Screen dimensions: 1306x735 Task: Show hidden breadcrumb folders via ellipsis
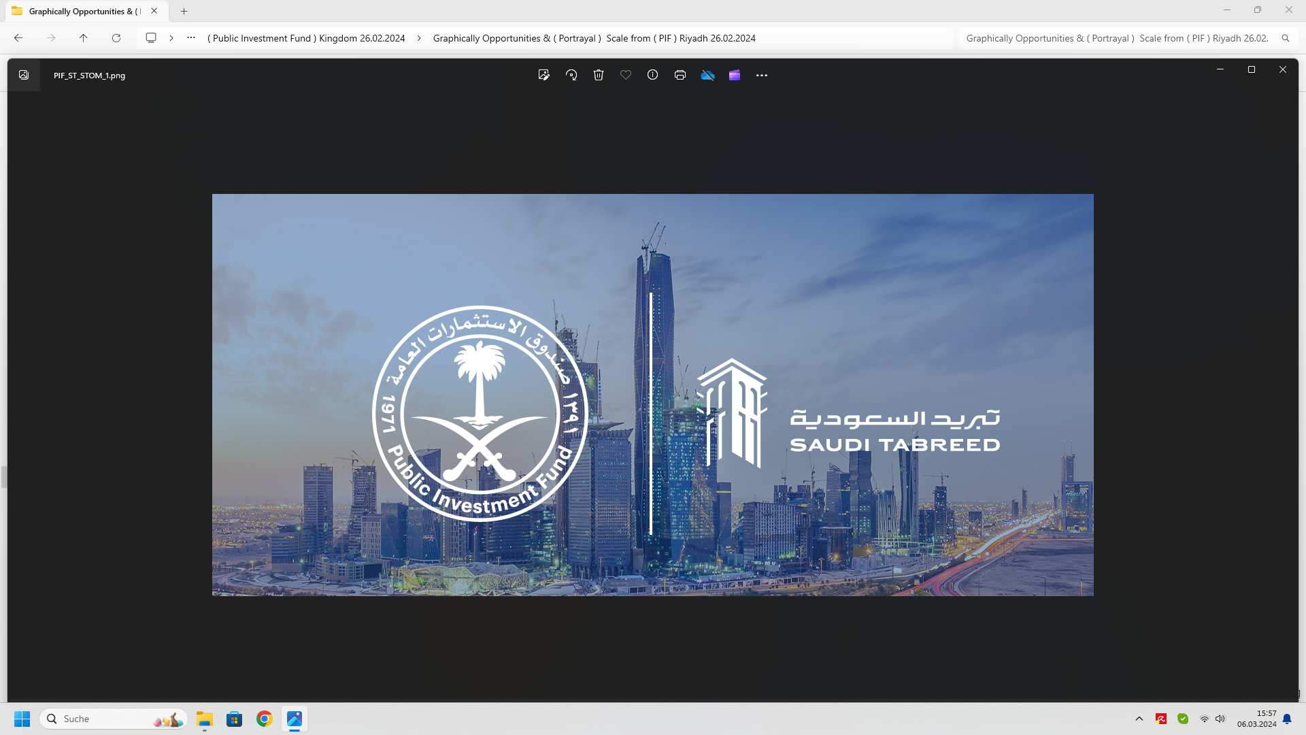click(191, 38)
